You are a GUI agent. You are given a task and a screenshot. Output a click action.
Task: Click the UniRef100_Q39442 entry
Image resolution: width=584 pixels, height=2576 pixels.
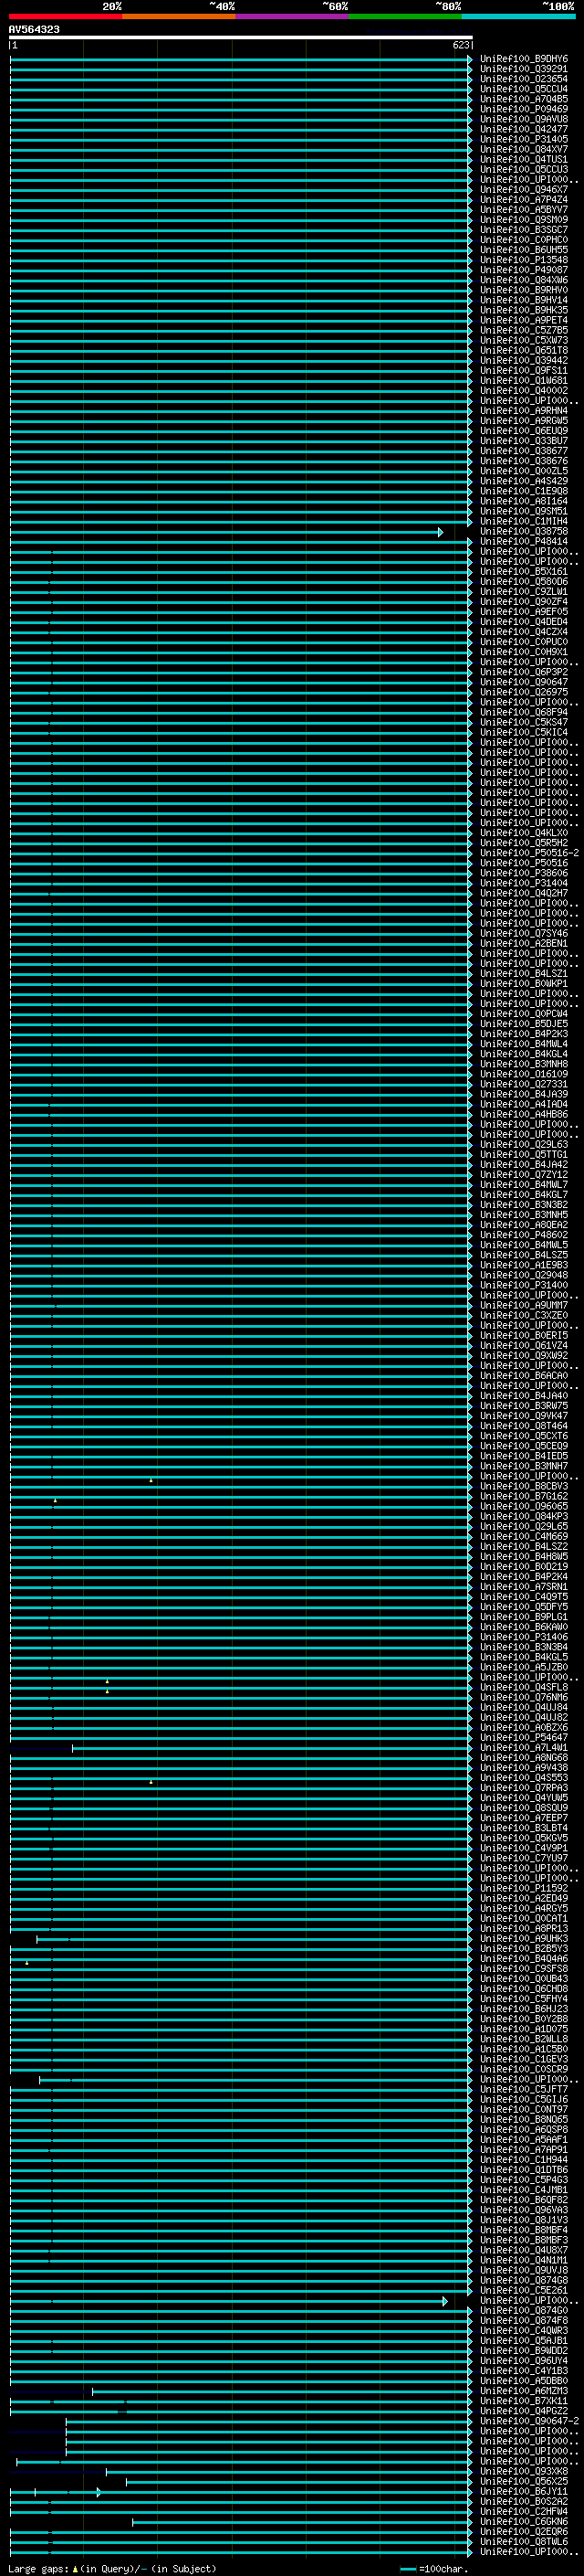coord(524,360)
